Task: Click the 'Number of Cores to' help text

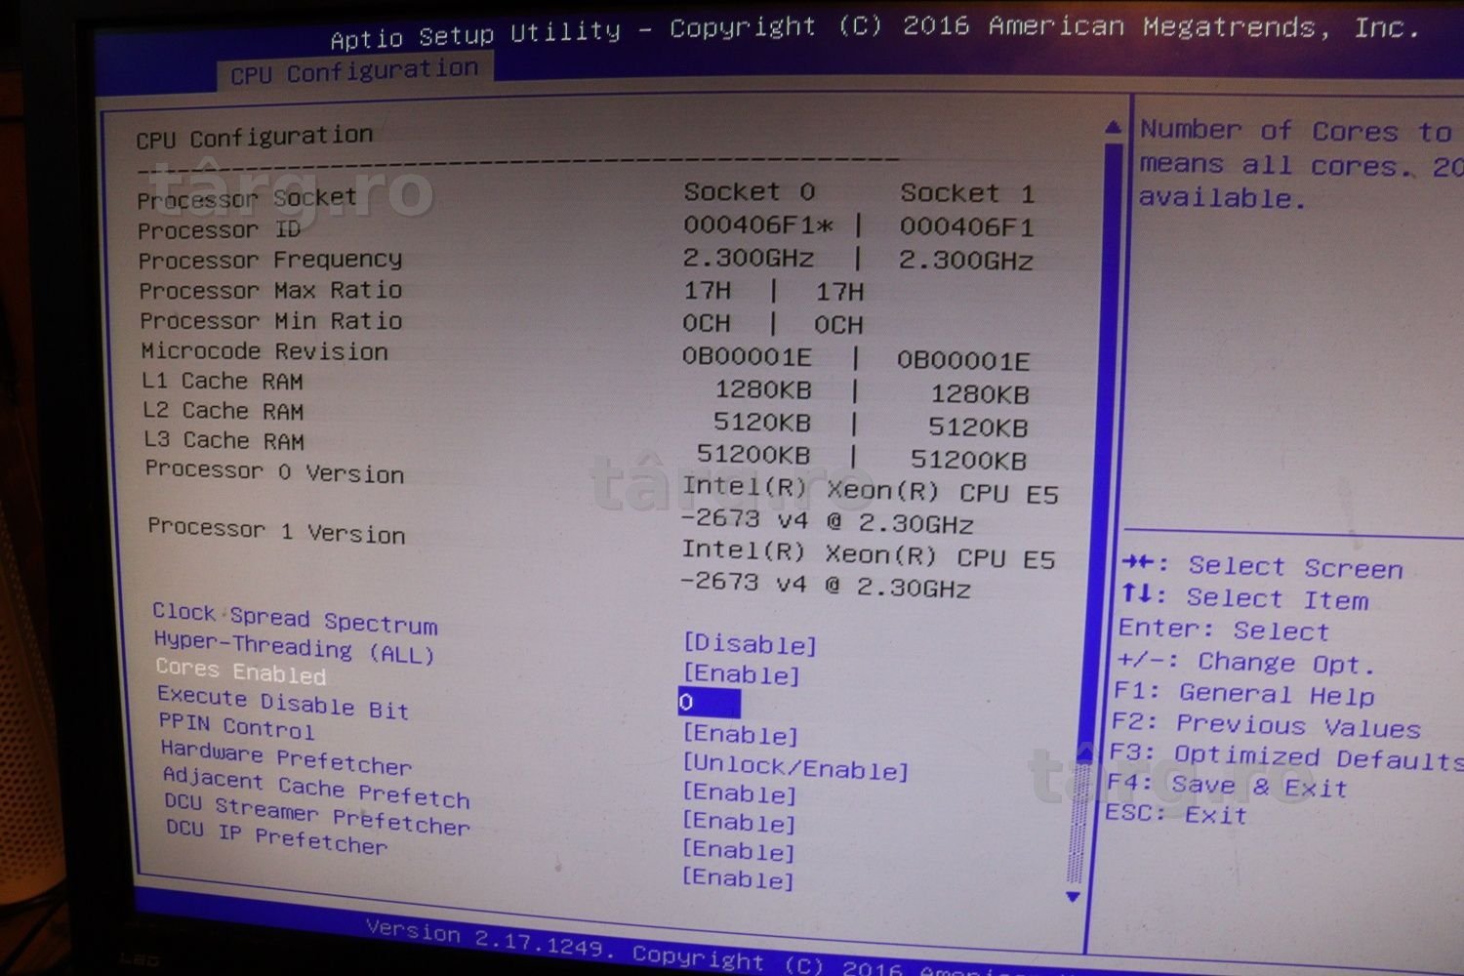Action: click(x=1297, y=131)
